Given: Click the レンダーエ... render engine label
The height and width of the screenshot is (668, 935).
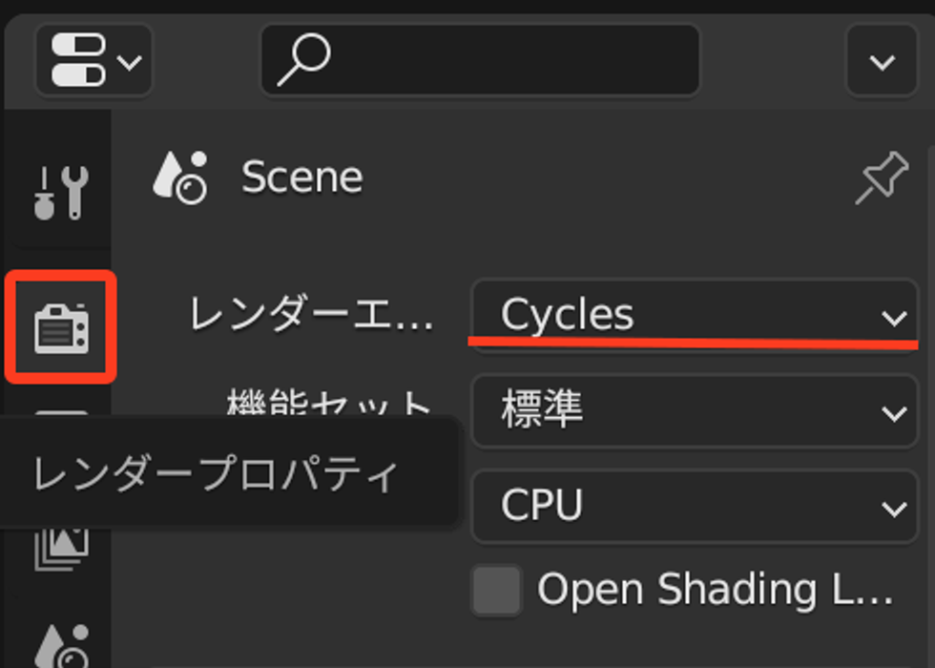Looking at the screenshot, I should (x=311, y=314).
